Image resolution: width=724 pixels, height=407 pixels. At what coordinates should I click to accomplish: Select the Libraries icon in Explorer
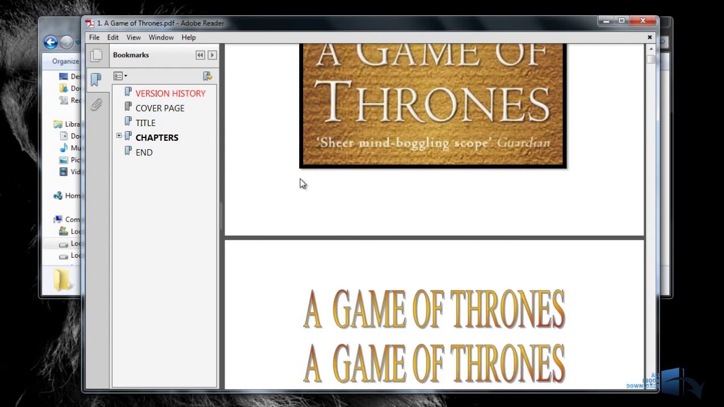58,124
